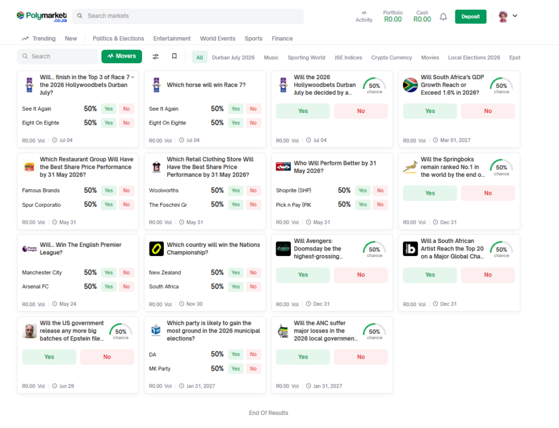Open the 2026 municipal elections party market title

point(213,331)
